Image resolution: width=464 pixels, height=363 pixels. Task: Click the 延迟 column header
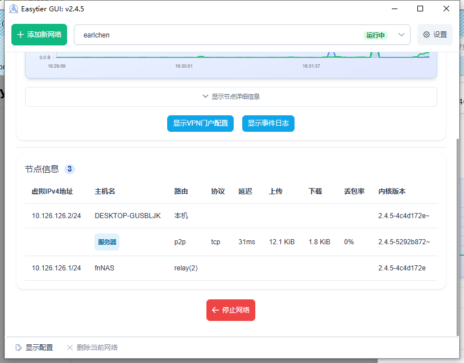click(x=245, y=191)
